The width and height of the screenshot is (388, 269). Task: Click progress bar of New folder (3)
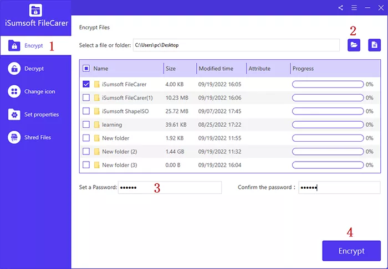click(328, 165)
